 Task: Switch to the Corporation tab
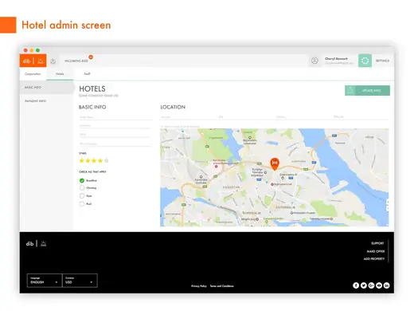pyautogui.click(x=33, y=74)
